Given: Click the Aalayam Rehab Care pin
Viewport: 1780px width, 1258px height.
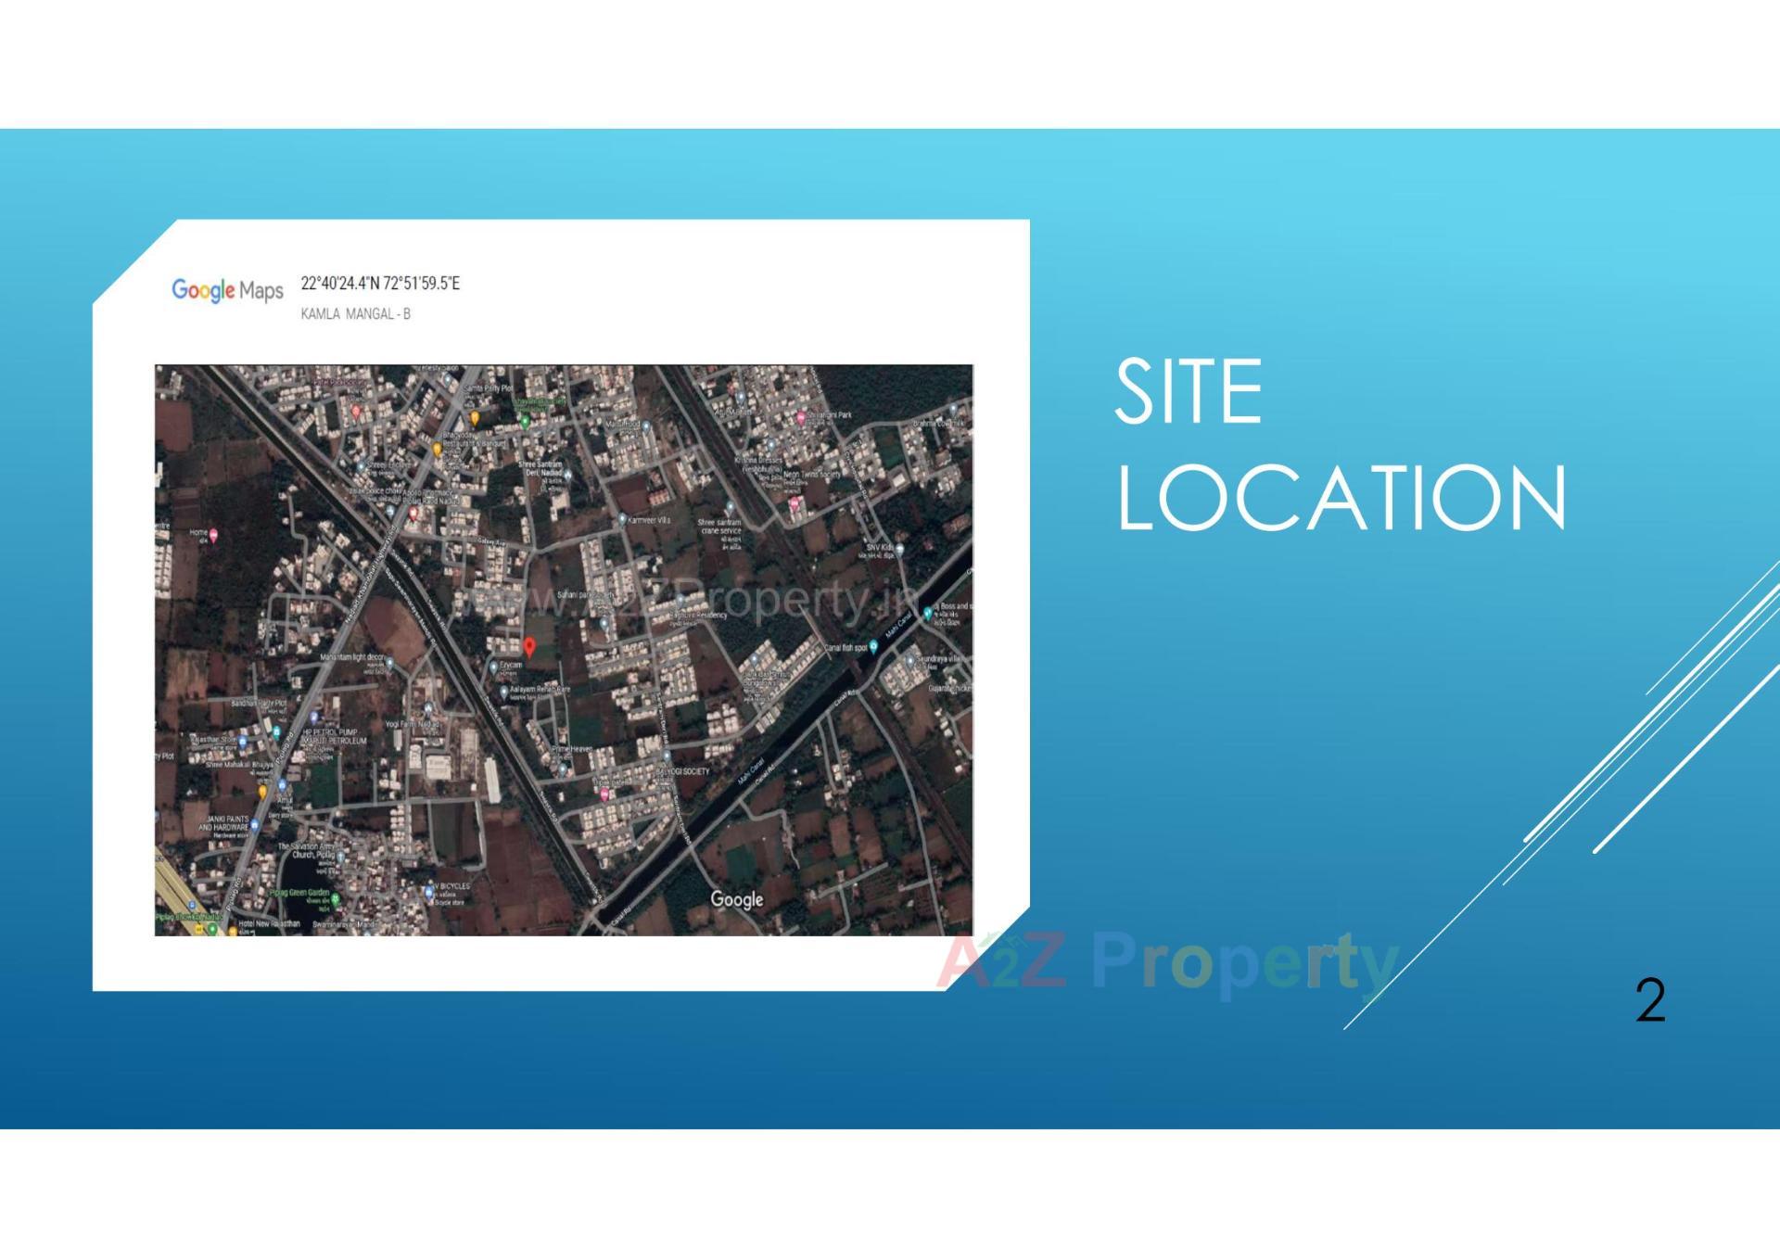Looking at the screenshot, I should coord(504,691).
